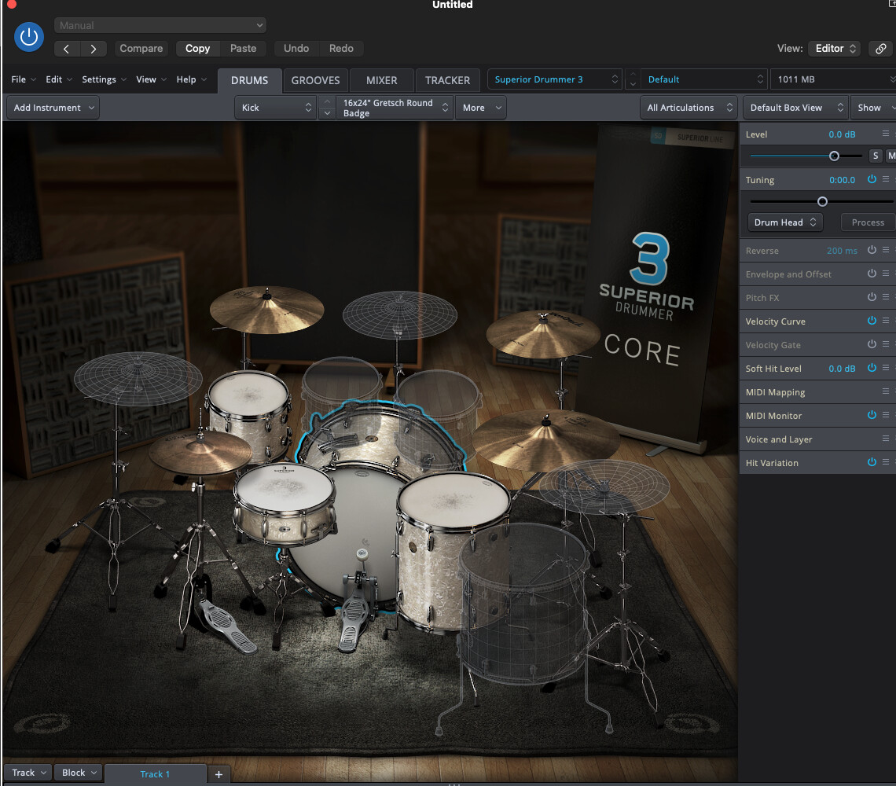Open the Default Box View selector
Image resolution: width=896 pixels, height=786 pixels.
point(796,108)
